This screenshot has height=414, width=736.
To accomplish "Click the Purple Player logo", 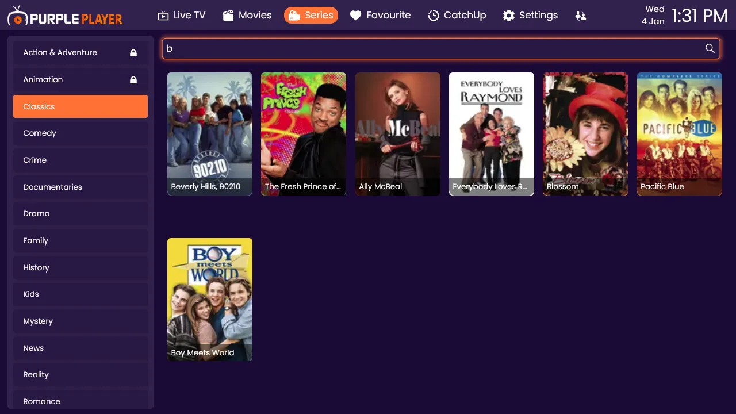I will pos(65,16).
